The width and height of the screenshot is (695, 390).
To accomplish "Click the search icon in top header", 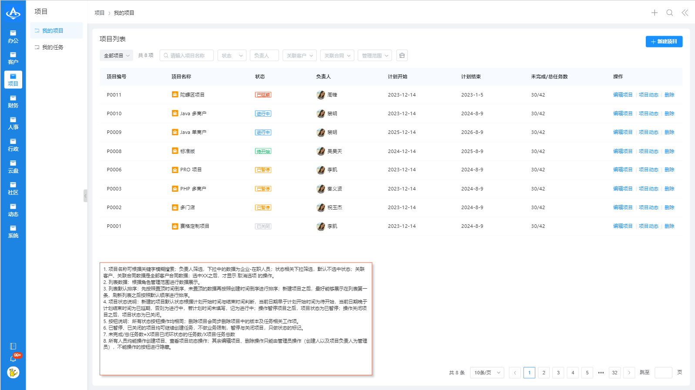I will click(x=670, y=13).
